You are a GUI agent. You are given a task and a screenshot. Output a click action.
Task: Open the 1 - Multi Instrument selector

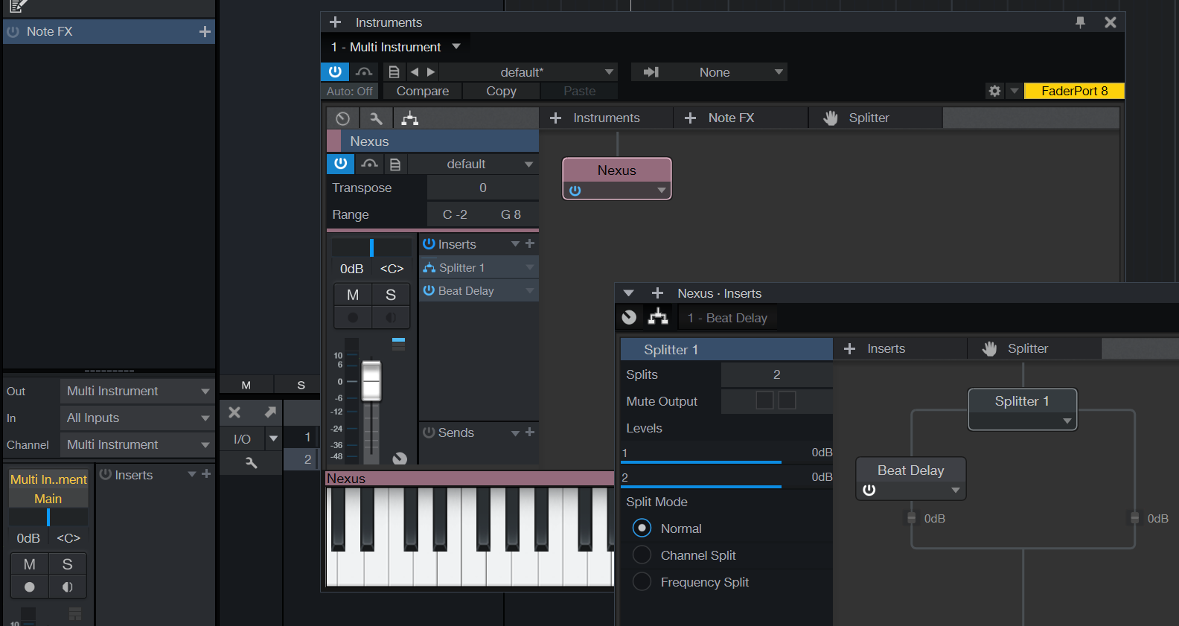(x=396, y=47)
